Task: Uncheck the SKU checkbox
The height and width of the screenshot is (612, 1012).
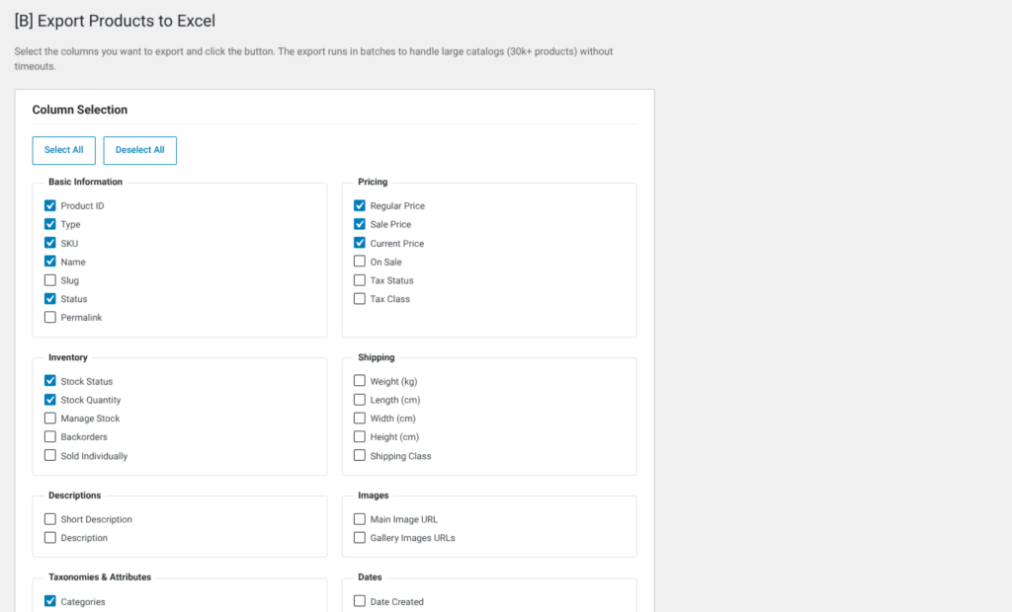Action: [49, 243]
